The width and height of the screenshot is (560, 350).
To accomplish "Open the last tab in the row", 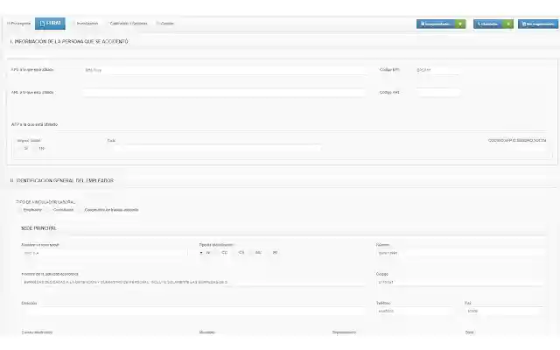I will (165, 24).
